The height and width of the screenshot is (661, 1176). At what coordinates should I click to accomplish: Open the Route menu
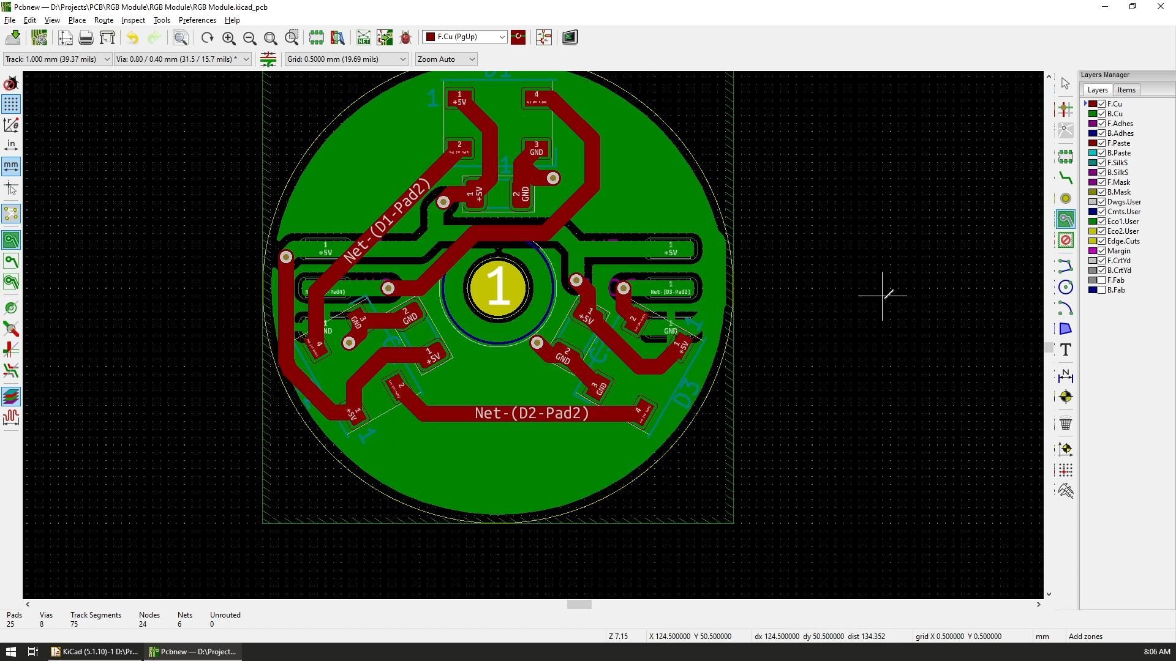click(104, 20)
